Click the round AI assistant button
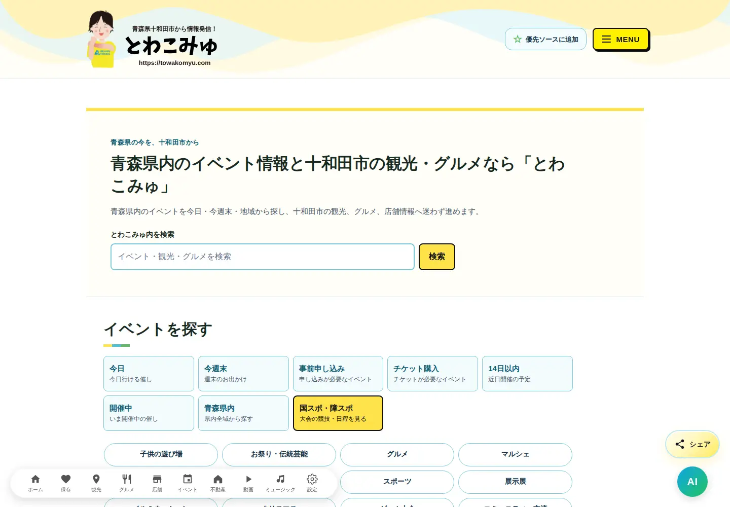730x507 pixels. pos(692,482)
